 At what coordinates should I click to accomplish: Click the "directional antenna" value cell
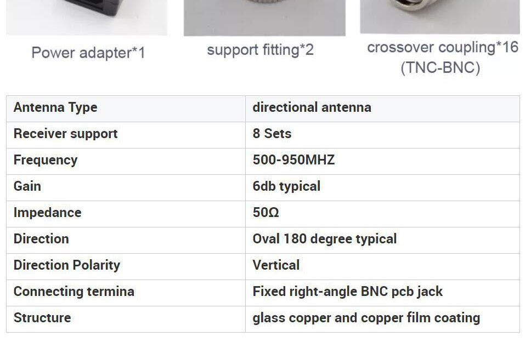[312, 107]
